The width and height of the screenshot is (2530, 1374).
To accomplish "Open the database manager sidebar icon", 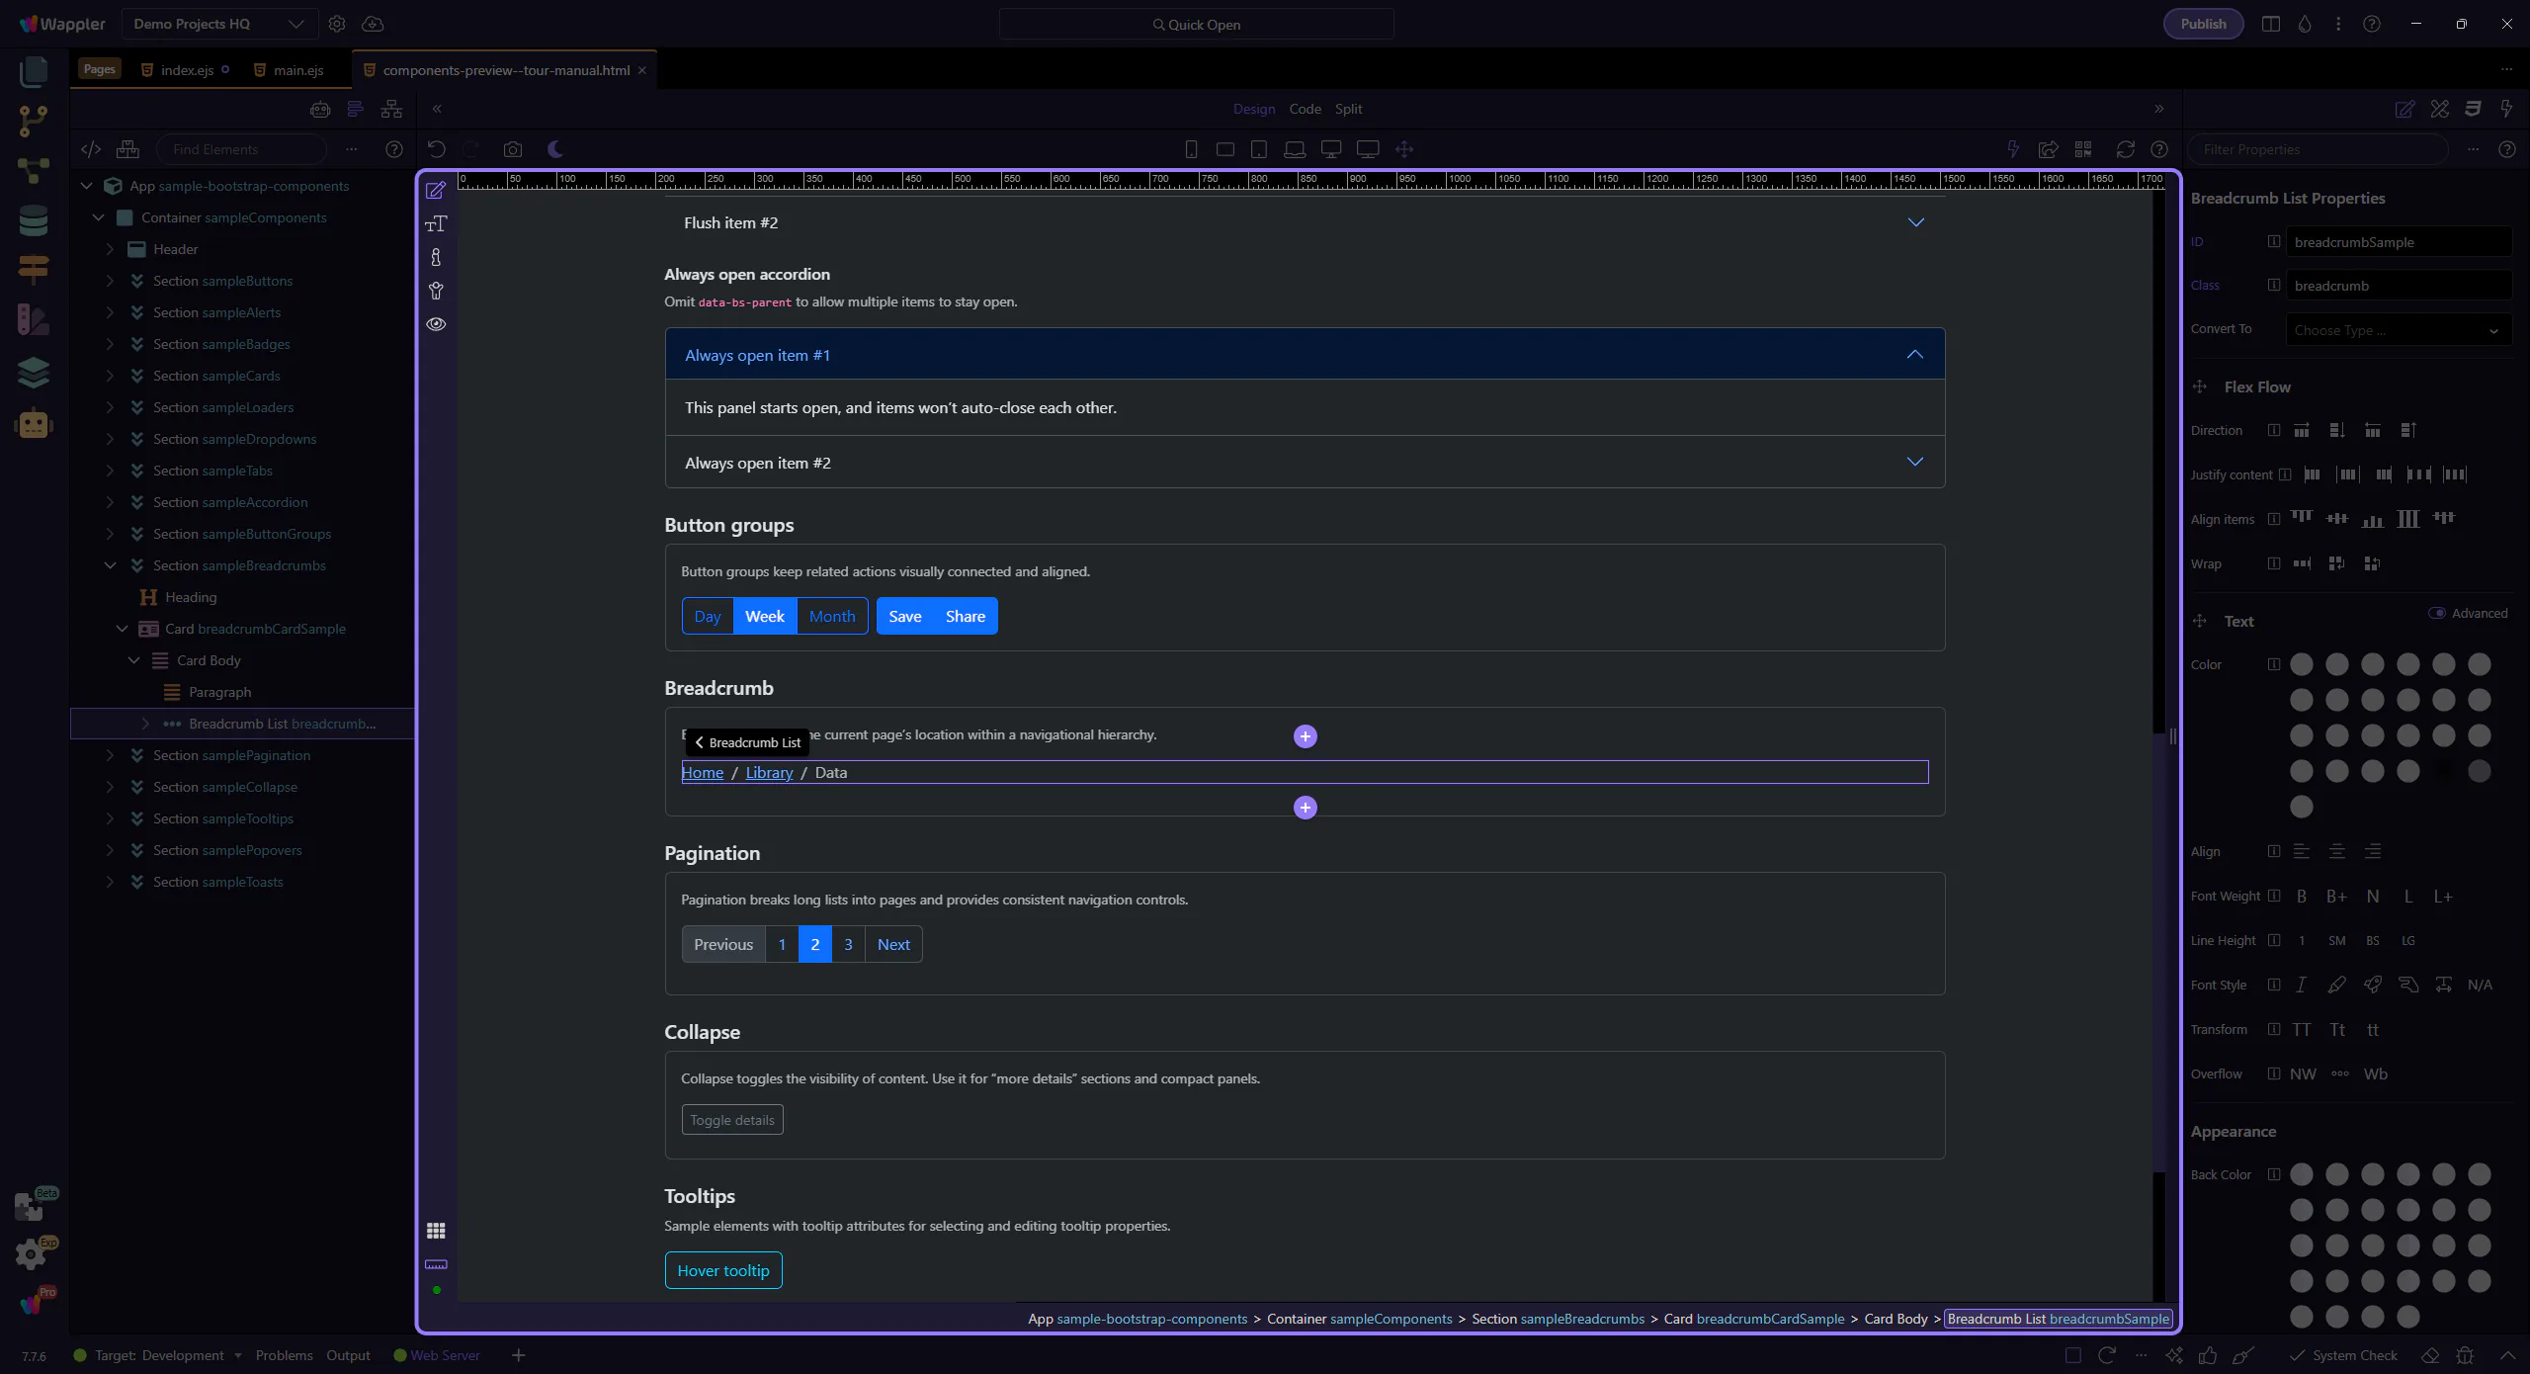I will (x=34, y=220).
